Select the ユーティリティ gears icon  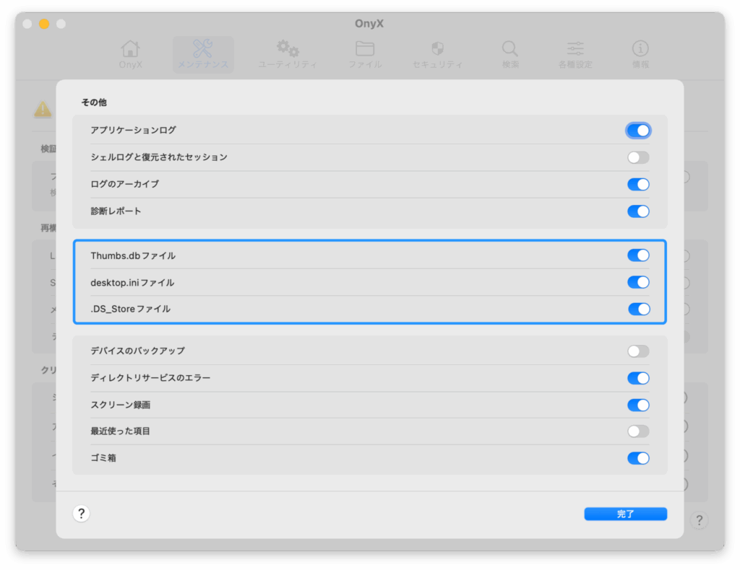click(288, 50)
